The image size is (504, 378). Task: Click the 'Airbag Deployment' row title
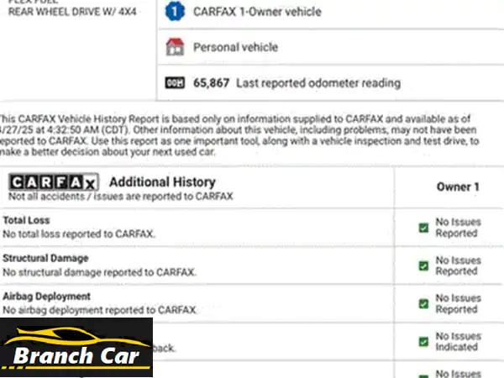point(46,297)
